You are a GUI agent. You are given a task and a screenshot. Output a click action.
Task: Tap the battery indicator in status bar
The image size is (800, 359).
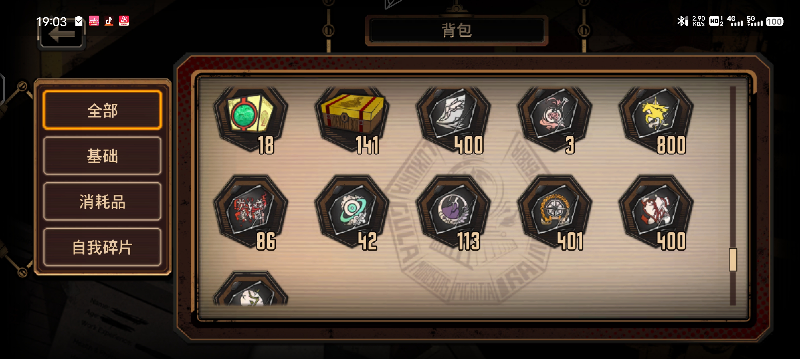[774, 22]
